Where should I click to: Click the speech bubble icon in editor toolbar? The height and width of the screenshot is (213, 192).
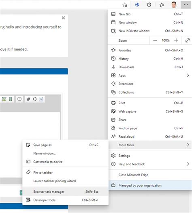19,99
